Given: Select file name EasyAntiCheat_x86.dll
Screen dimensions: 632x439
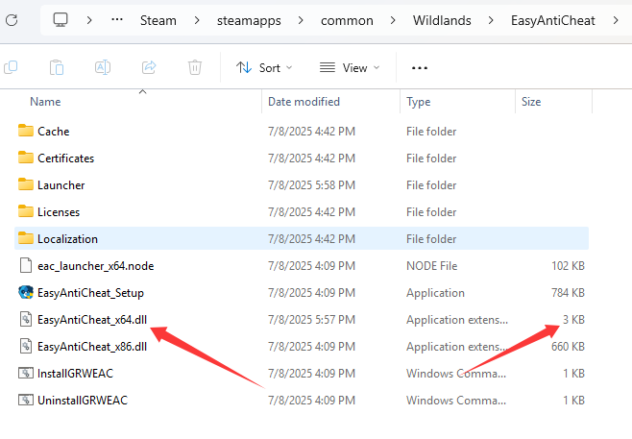Looking at the screenshot, I should pos(92,347).
